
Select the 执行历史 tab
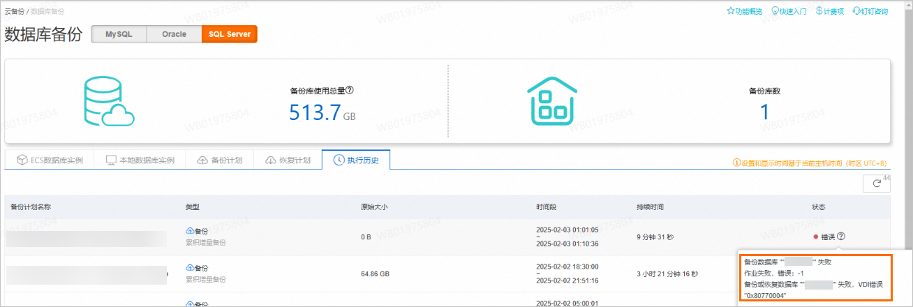[x=356, y=160]
